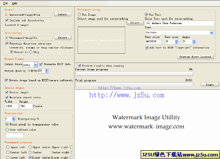This screenshot has width=220, height=159.
Task: Select the Use Image radio button
Action: coord(79,14)
